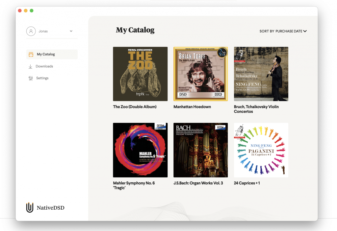The height and width of the screenshot is (231, 337).
Task: Open Settings in the sidebar
Action: 39,78
